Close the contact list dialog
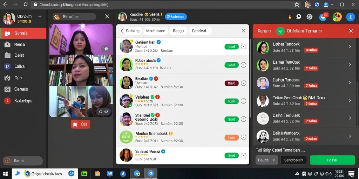 (243, 31)
